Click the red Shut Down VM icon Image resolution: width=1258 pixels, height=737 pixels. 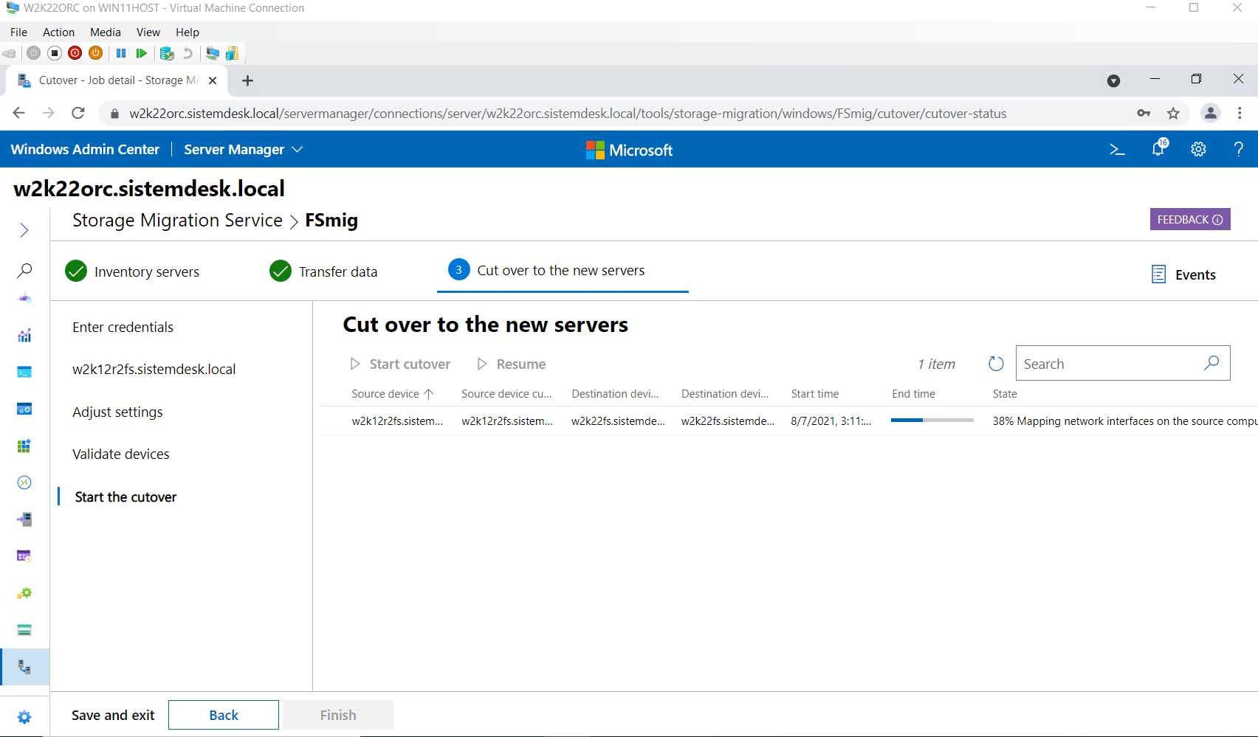point(75,53)
